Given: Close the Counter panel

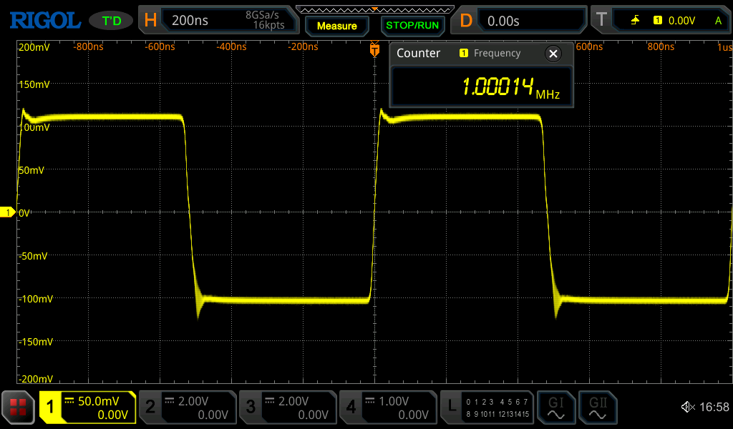Looking at the screenshot, I should (x=553, y=54).
